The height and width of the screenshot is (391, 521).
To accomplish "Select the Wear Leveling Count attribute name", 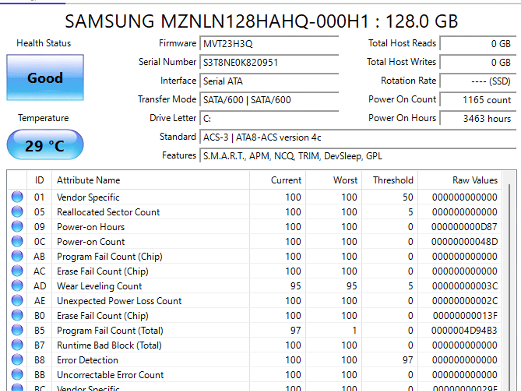I will (x=99, y=286).
